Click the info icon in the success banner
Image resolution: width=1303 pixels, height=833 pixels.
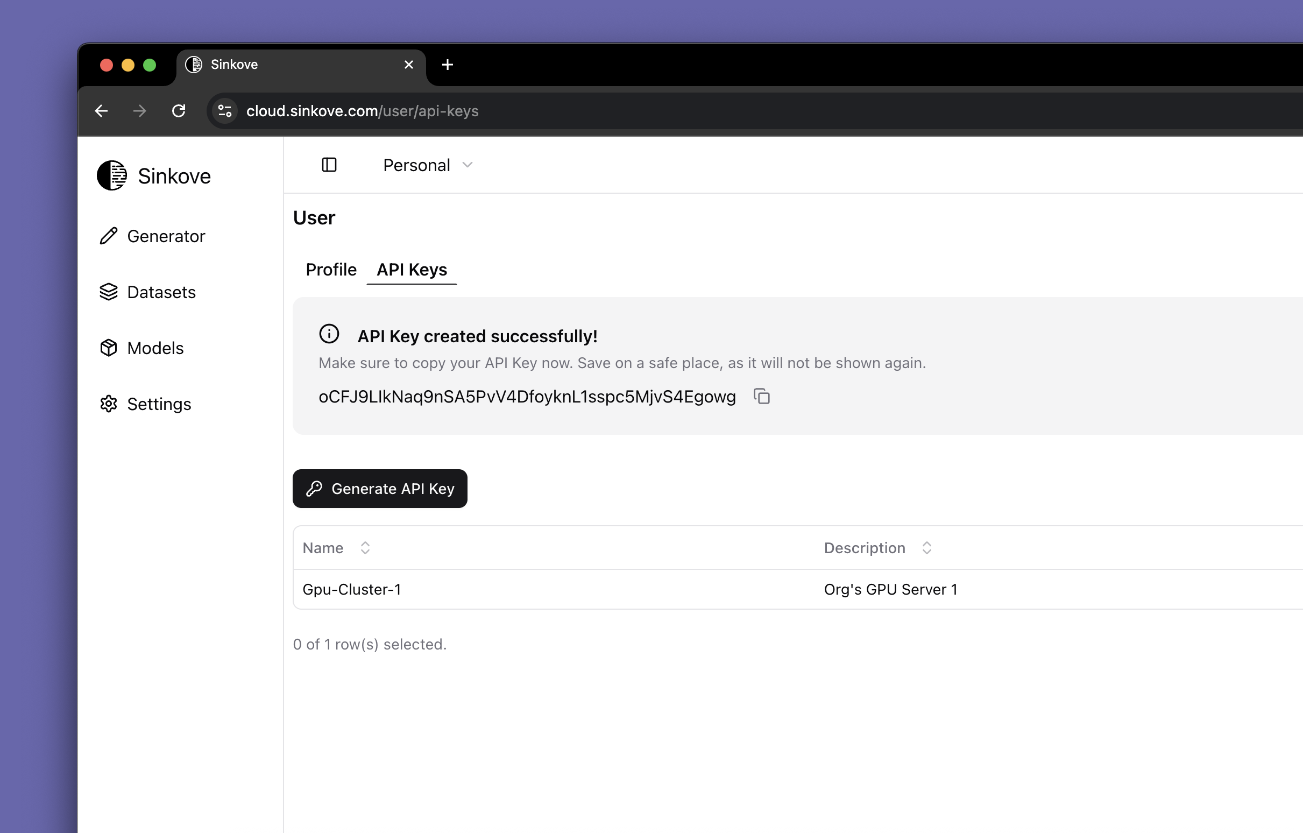(x=330, y=334)
